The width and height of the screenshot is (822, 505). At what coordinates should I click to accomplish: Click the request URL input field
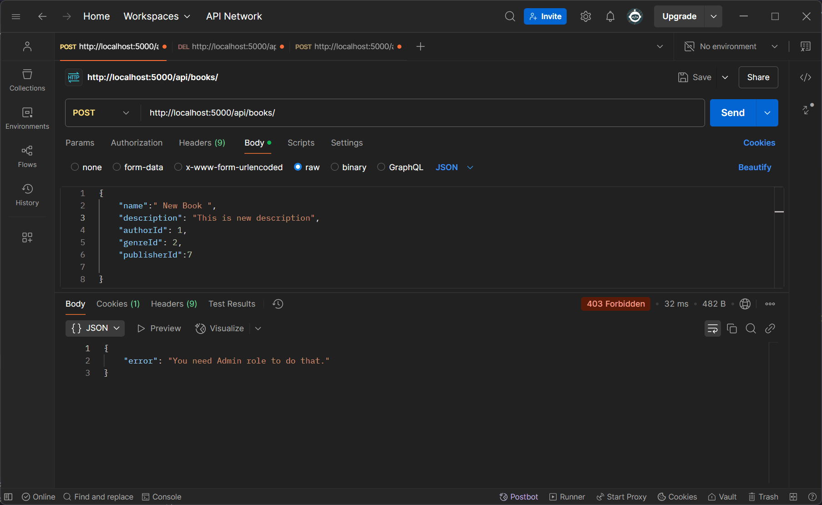422,113
